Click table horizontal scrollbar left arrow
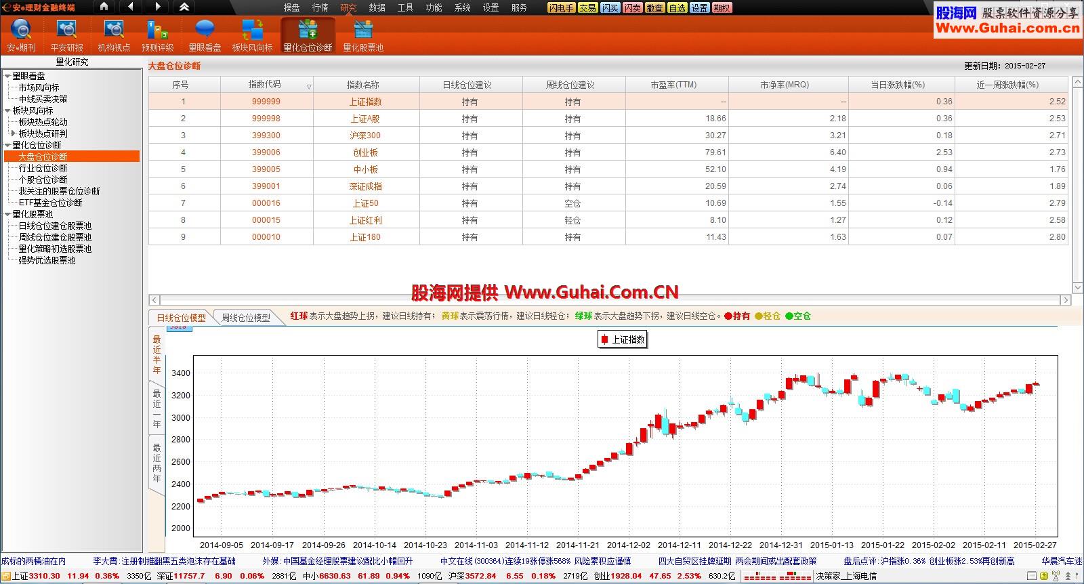Screen dimensions: 1084x584 click(154, 299)
